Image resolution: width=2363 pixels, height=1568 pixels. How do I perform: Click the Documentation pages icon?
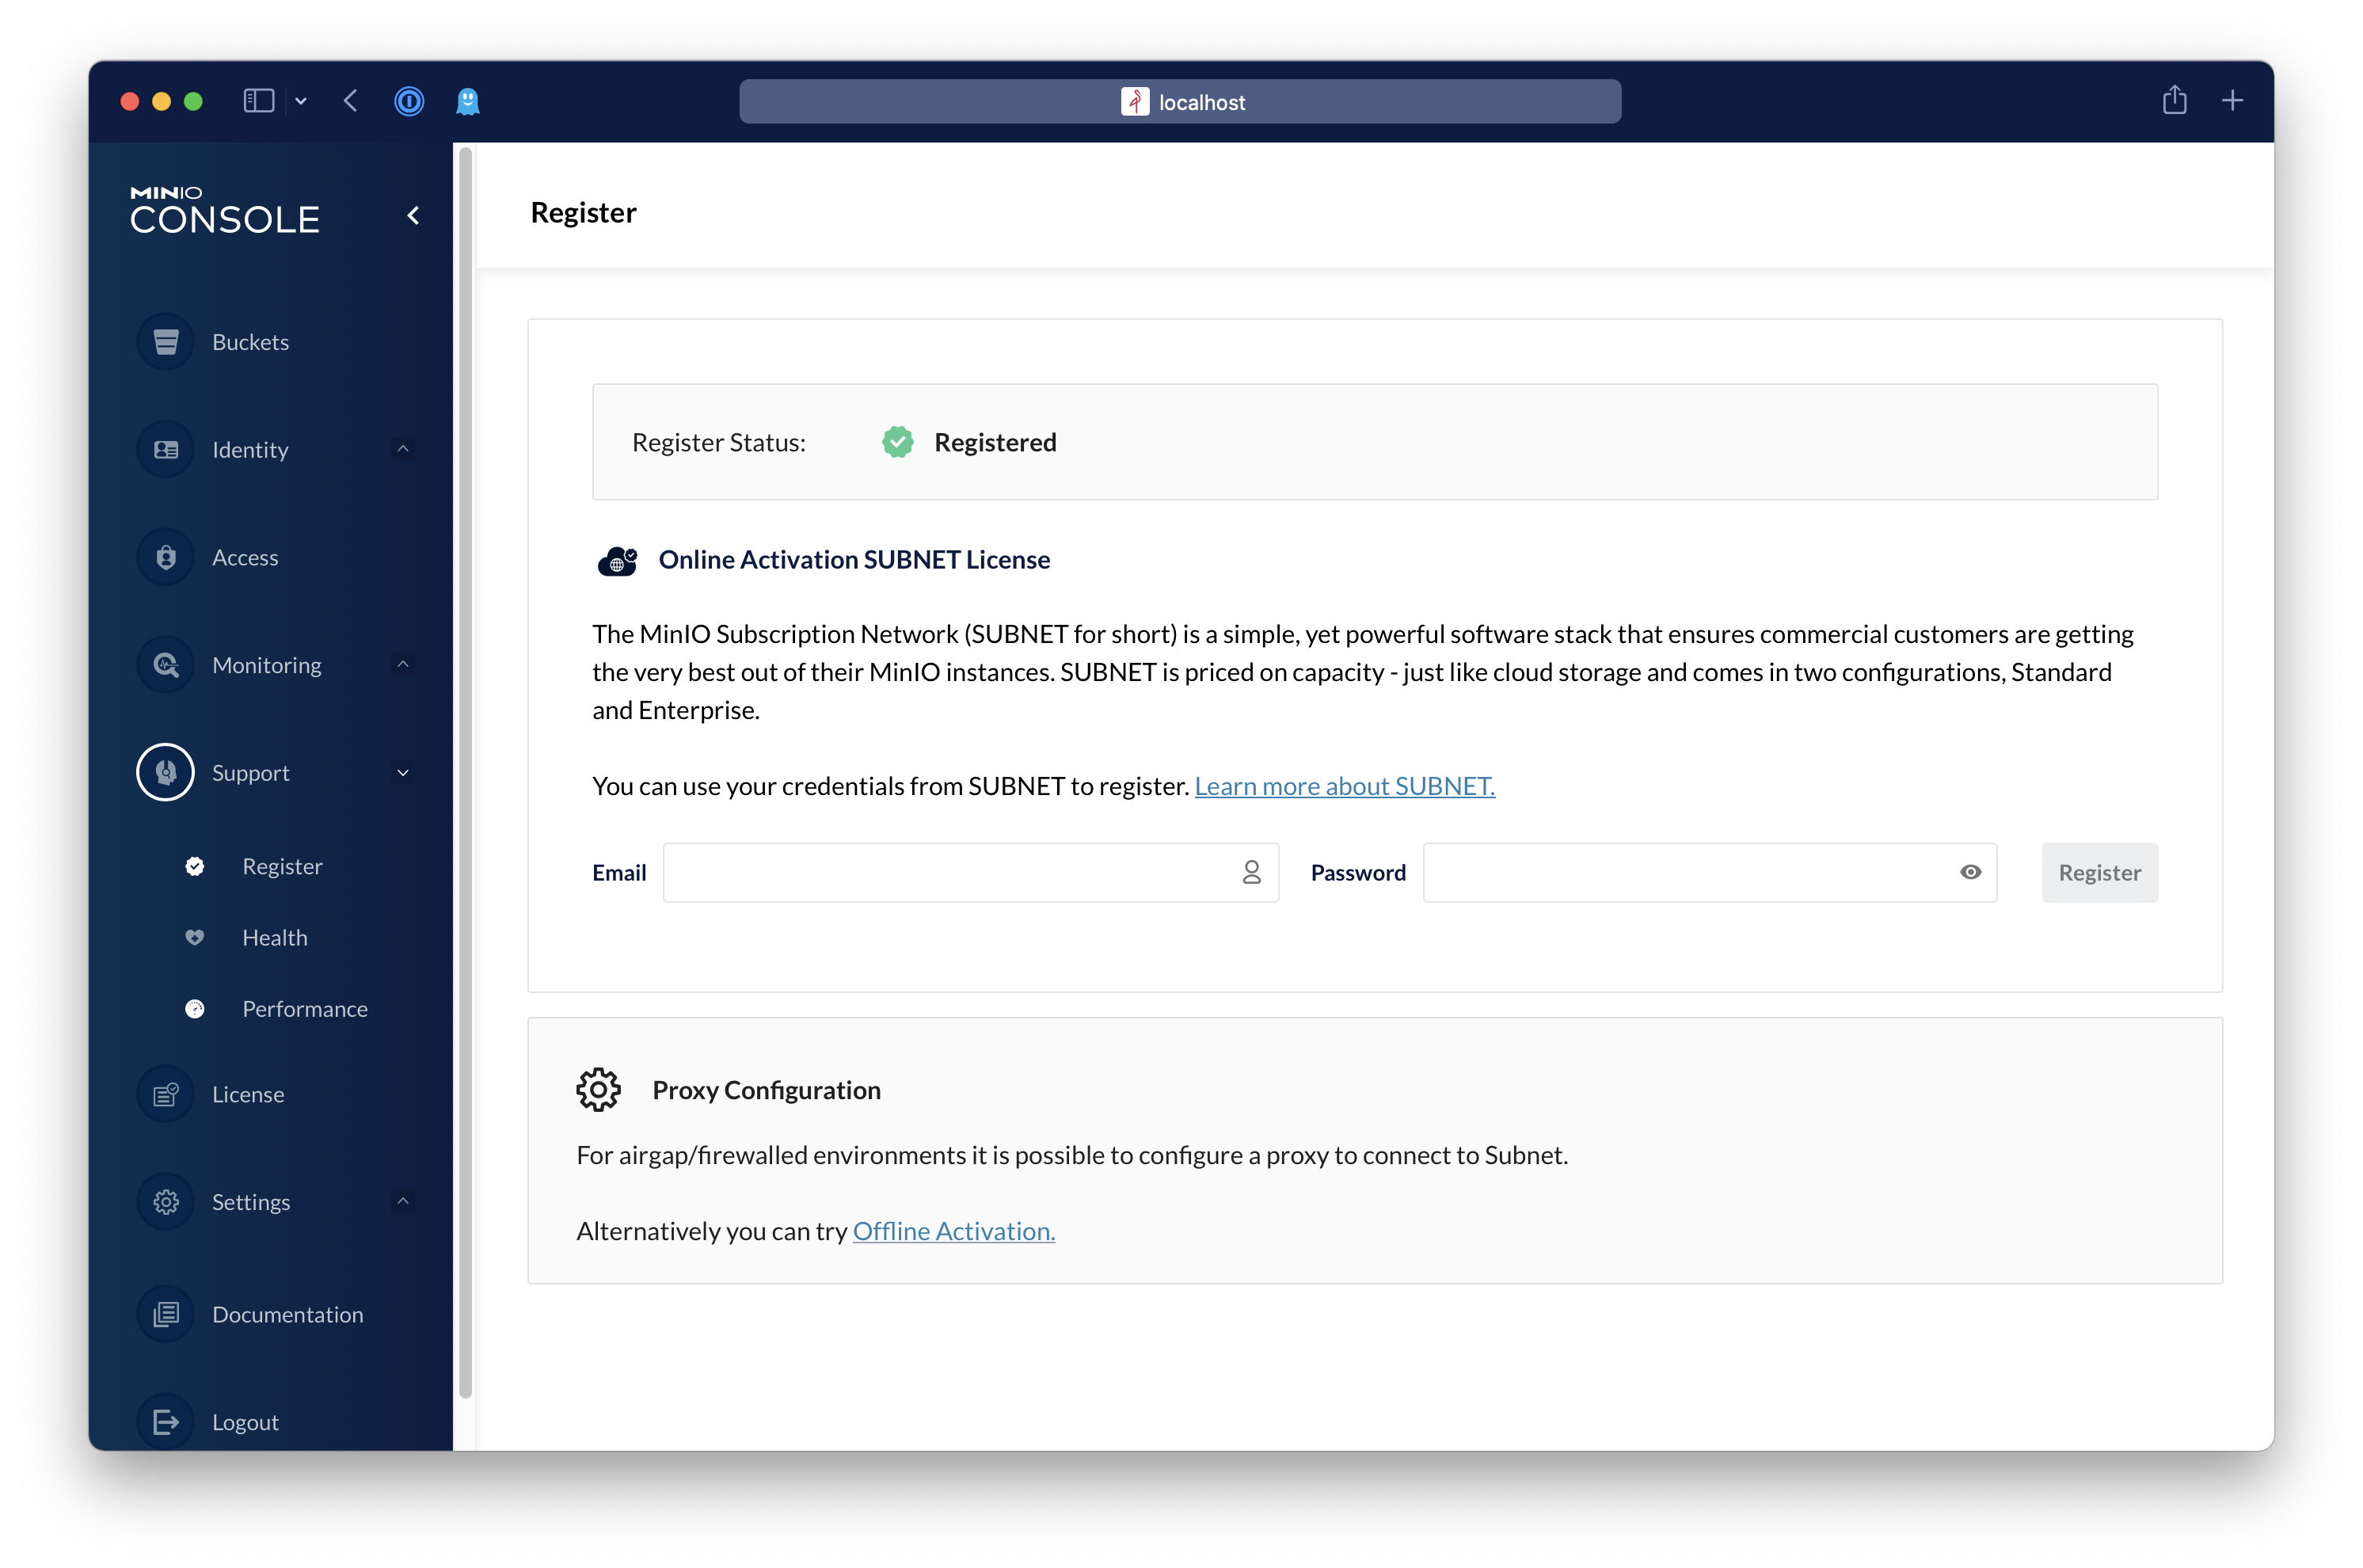pos(166,1314)
